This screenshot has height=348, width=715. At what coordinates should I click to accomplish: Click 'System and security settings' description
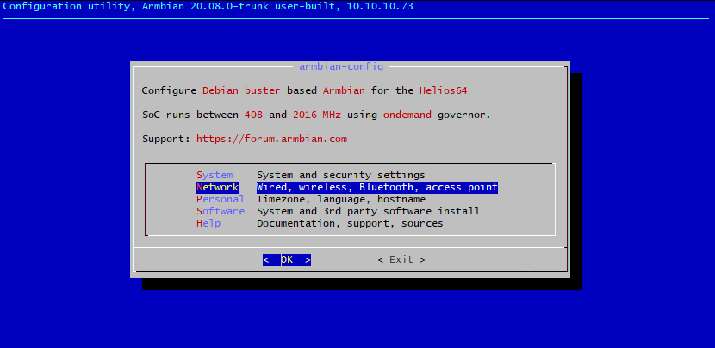pos(340,175)
